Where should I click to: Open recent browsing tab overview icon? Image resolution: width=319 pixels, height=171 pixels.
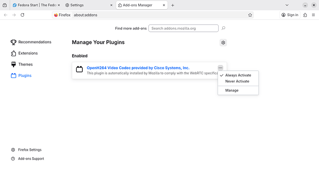[x=5, y=5]
